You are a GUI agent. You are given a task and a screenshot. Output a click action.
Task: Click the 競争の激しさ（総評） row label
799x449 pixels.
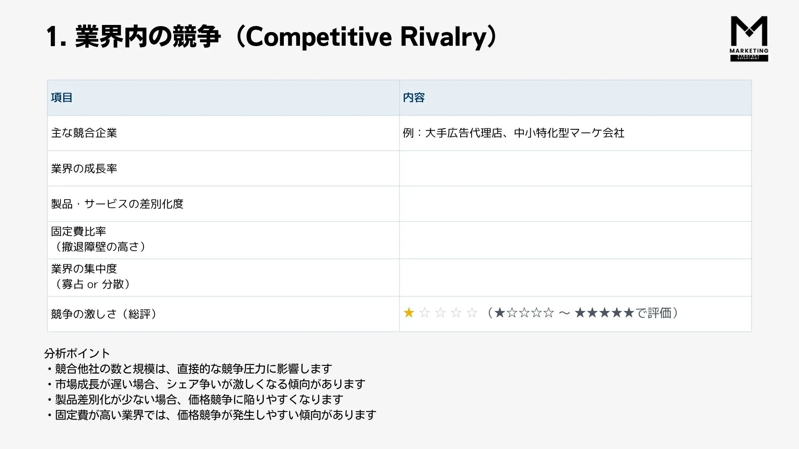point(104,314)
